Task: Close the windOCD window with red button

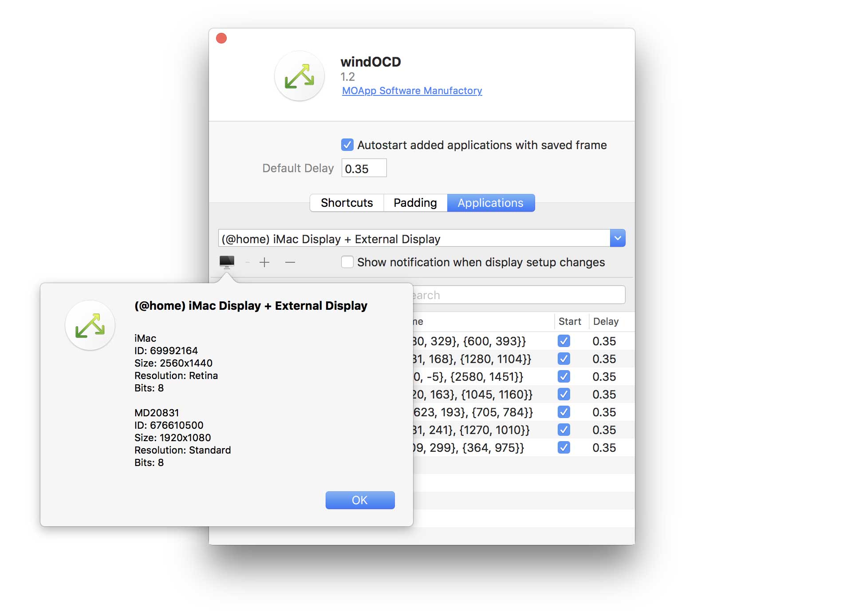Action: pos(221,39)
